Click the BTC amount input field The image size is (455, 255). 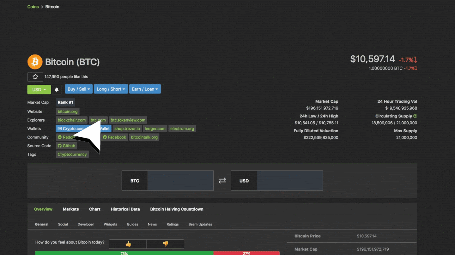[180, 180]
